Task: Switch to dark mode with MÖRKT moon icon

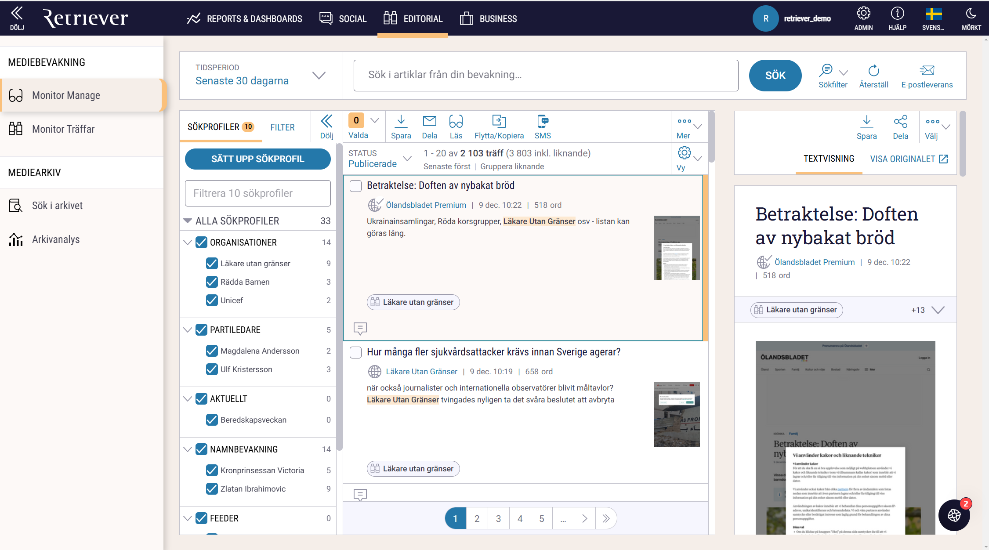Action: [x=971, y=18]
